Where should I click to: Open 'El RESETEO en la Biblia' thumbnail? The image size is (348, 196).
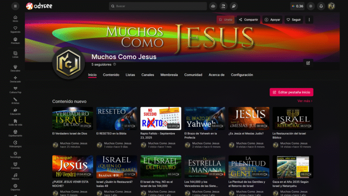[x=116, y=118]
